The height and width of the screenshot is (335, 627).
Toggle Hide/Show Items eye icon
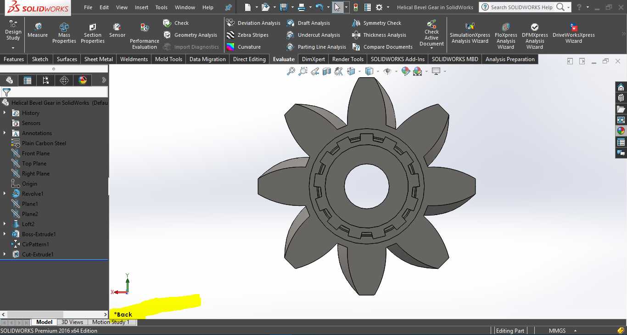387,71
